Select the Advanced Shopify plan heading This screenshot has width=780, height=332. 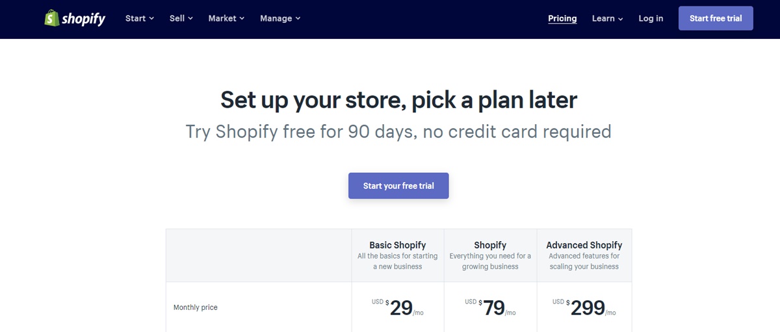click(x=584, y=245)
